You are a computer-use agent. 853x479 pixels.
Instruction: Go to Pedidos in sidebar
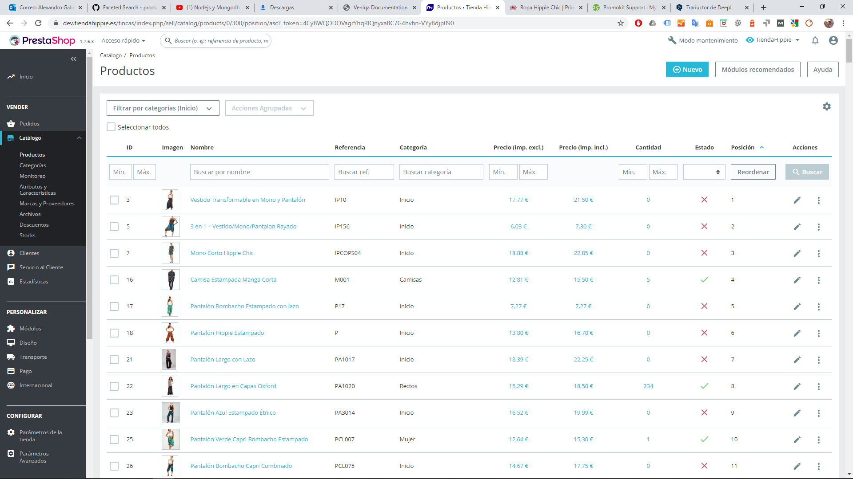29,124
